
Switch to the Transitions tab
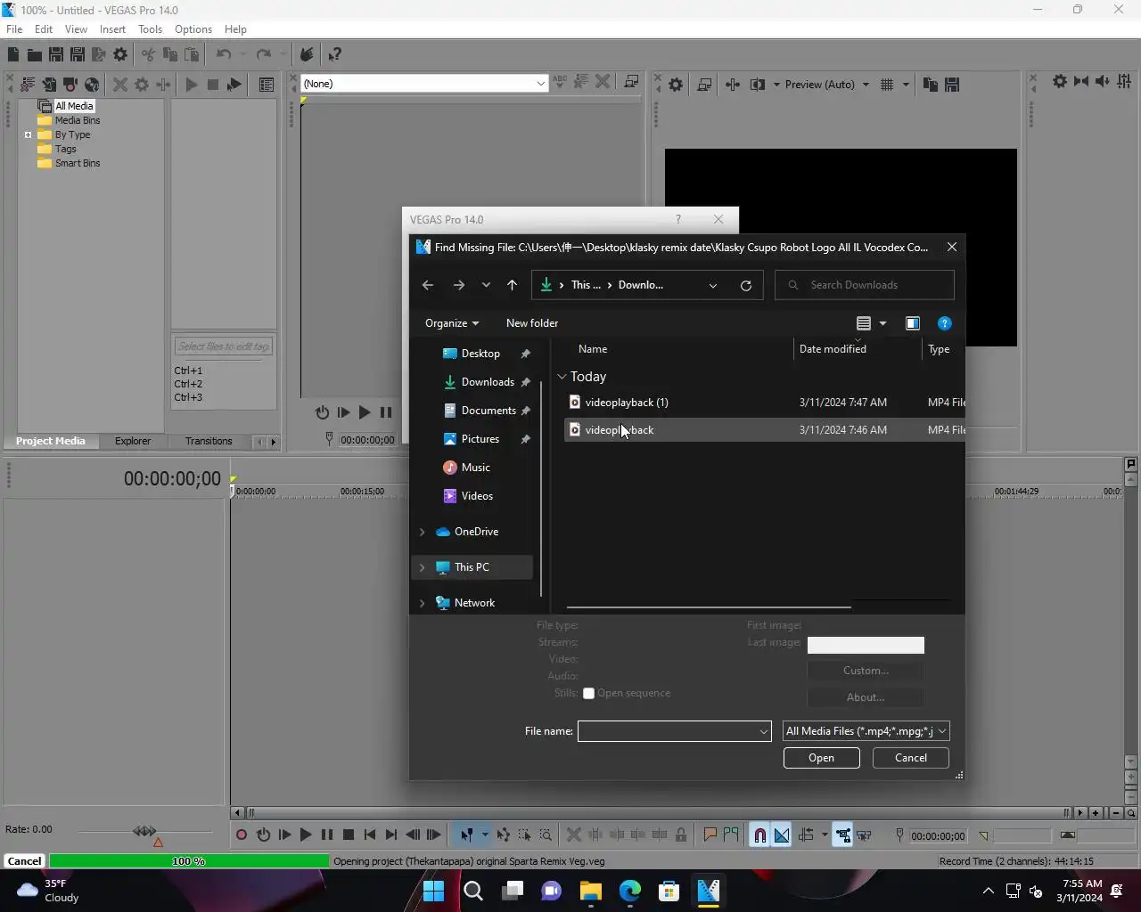coord(209,441)
